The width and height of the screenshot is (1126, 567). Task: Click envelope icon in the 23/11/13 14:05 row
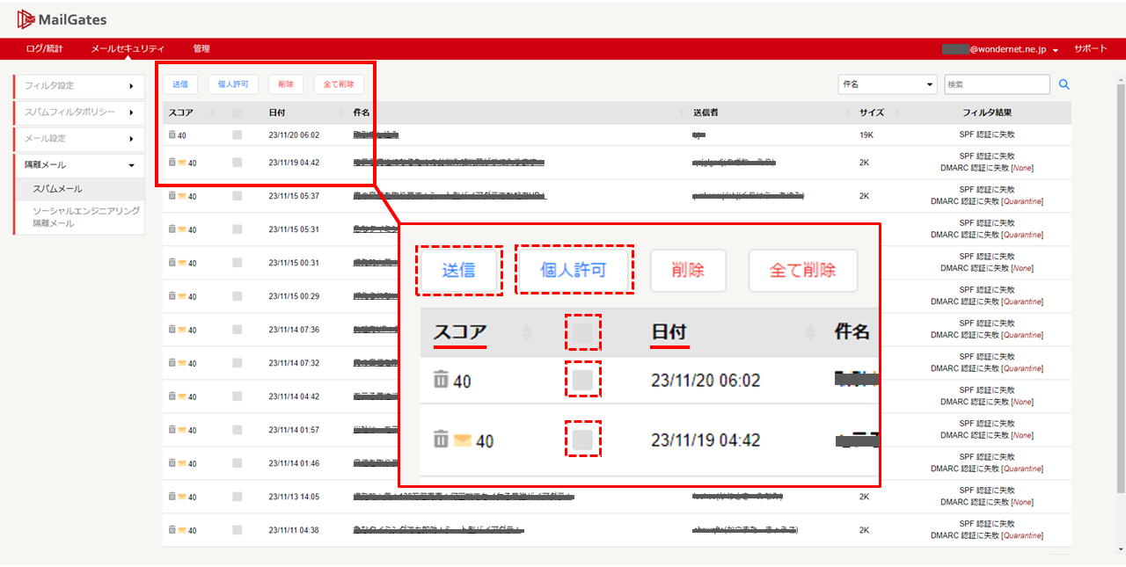point(183,497)
